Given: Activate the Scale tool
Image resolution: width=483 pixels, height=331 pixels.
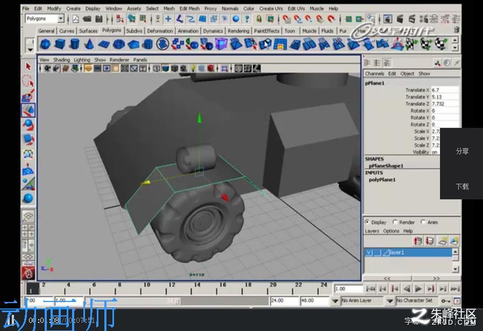Looking at the screenshot, I should (x=29, y=139).
